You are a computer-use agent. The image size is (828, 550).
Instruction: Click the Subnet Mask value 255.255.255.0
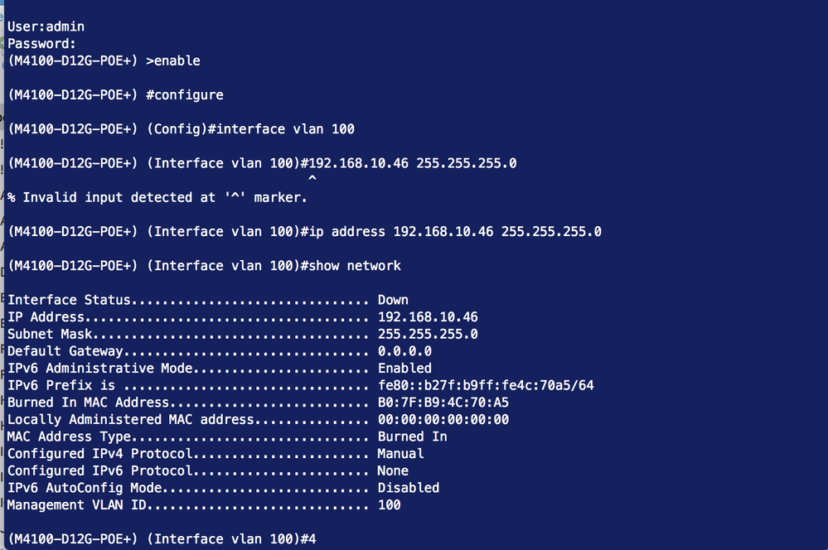pos(428,334)
